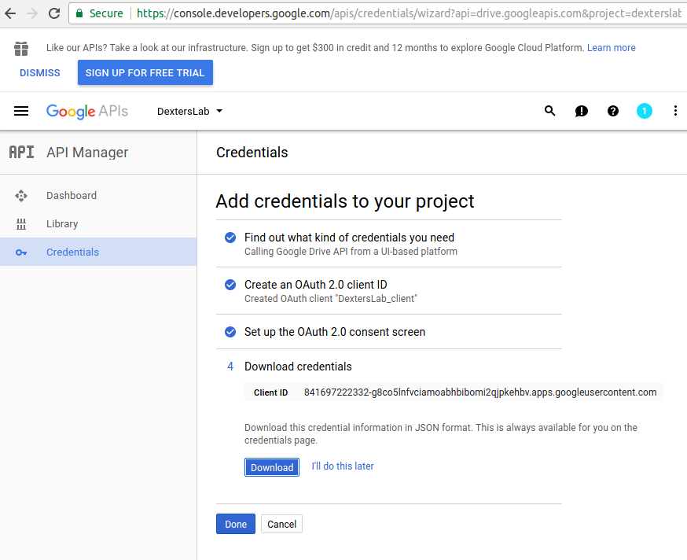Select Credentials in the sidebar

click(98, 252)
